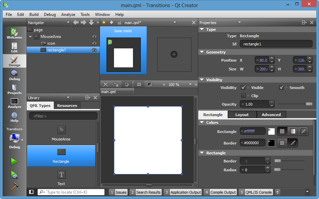Collapse the MouseArea tree node
319x199 pixels.
coord(30,37)
